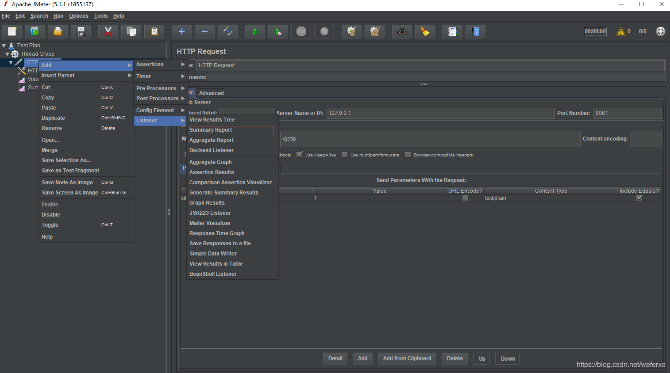Collapse all nodes with minus icon
The height and width of the screenshot is (373, 670).
tap(205, 31)
